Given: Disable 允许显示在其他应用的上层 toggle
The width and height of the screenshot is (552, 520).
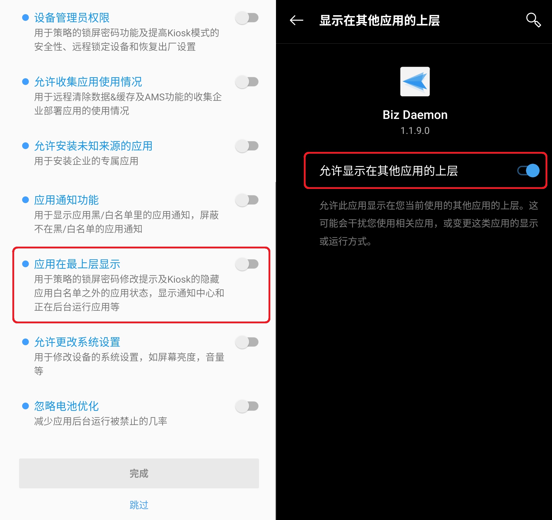Looking at the screenshot, I should click(528, 170).
